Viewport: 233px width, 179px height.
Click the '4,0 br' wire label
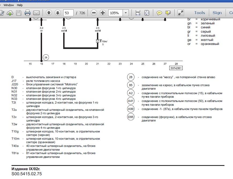tap(42, 29)
